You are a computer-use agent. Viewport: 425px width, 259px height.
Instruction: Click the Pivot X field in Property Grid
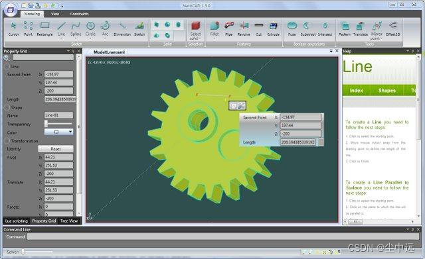click(x=58, y=157)
